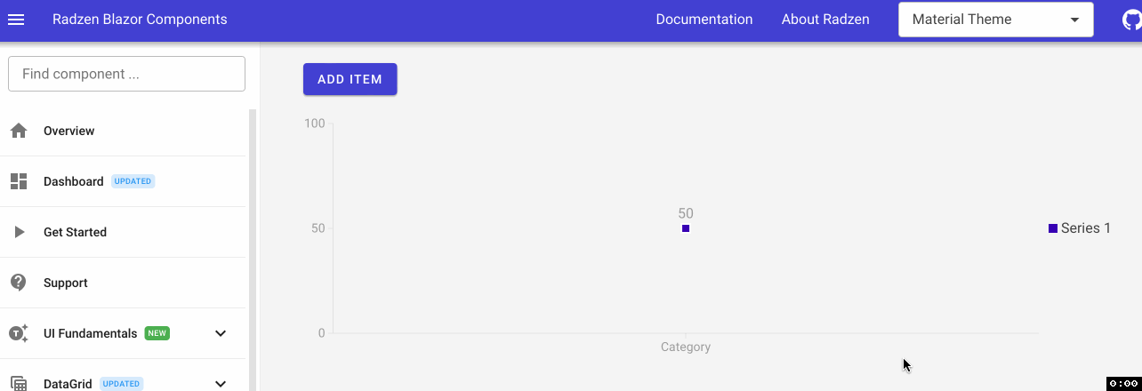The height and width of the screenshot is (391, 1142).
Task: Open the Get Started page
Action: (123, 232)
